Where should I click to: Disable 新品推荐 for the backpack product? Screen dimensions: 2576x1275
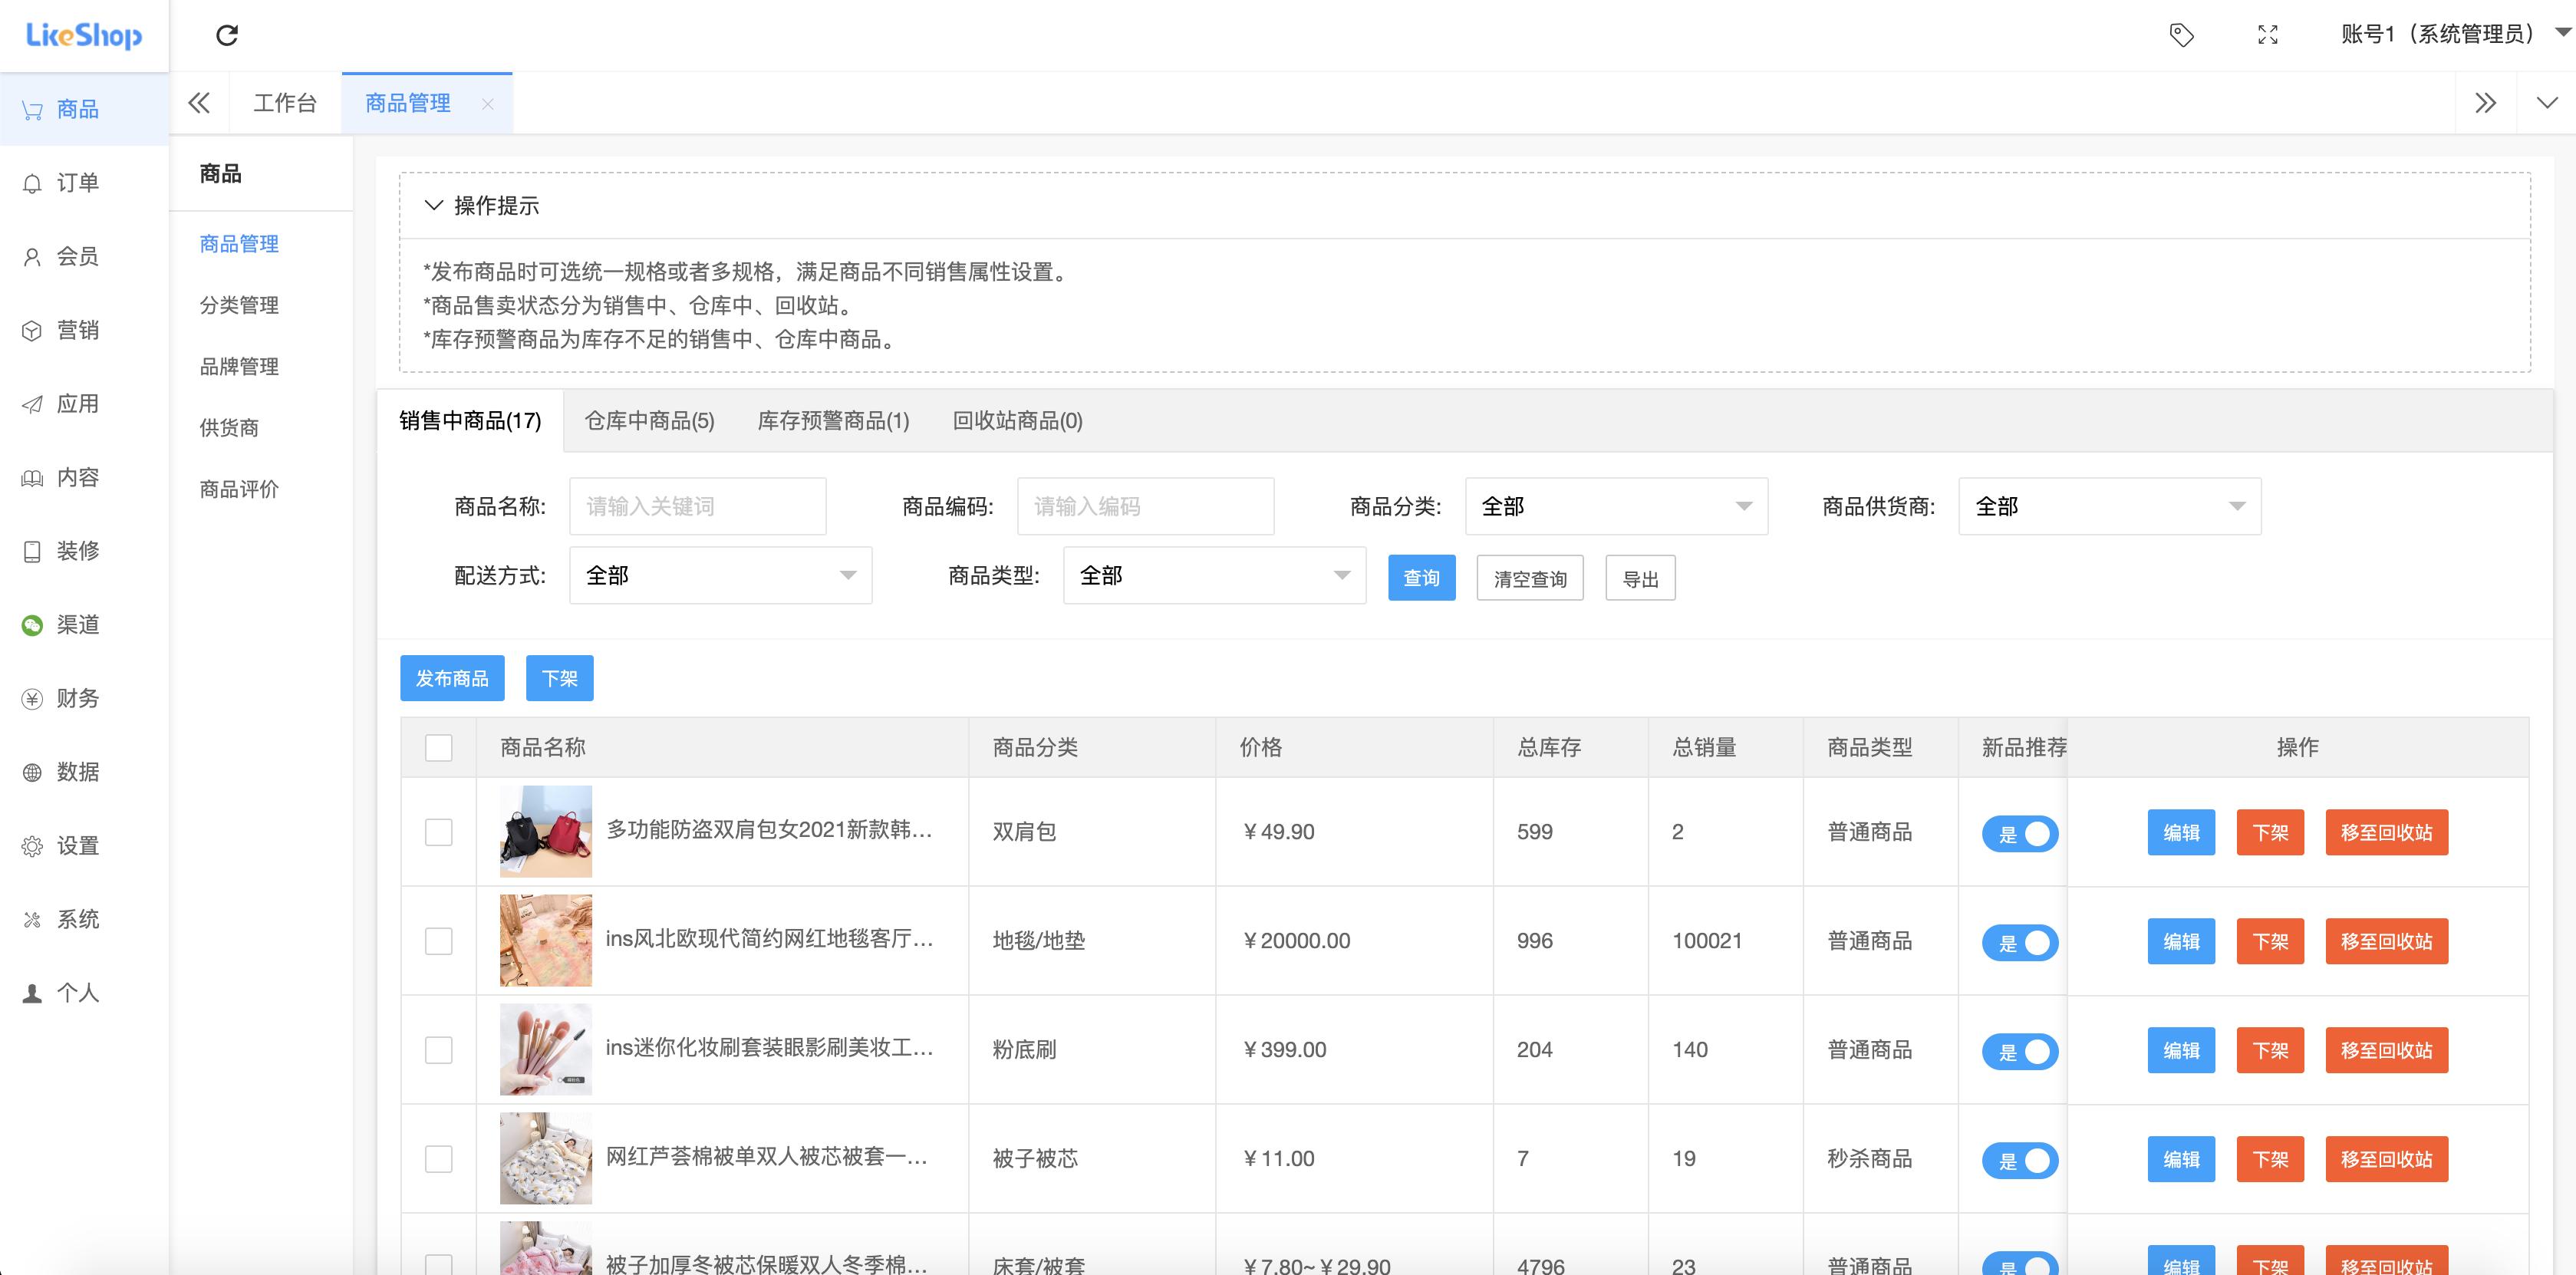click(x=2020, y=833)
